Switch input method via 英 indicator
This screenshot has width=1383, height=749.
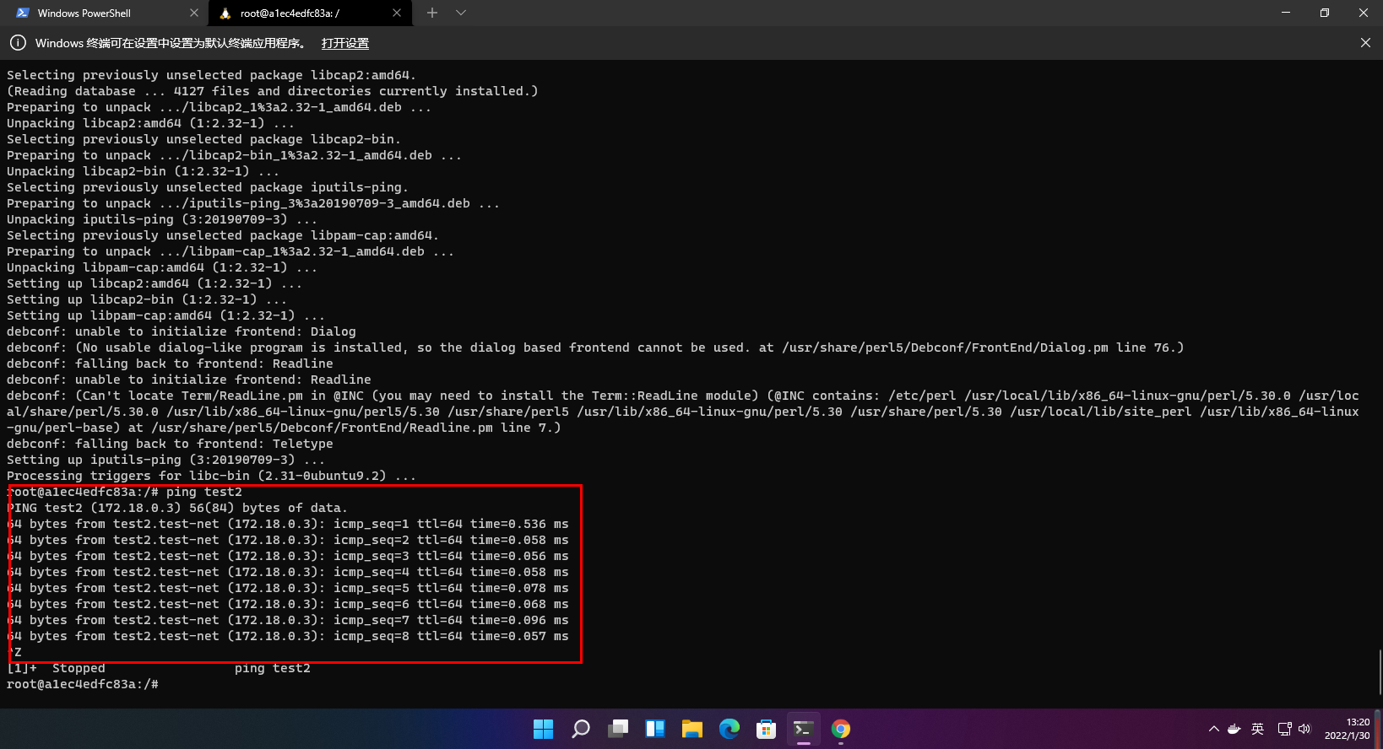click(1257, 729)
